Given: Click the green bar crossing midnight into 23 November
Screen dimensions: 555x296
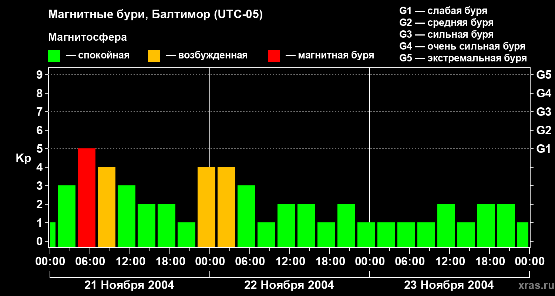Looking at the screenshot, I should pyautogui.click(x=366, y=235).
